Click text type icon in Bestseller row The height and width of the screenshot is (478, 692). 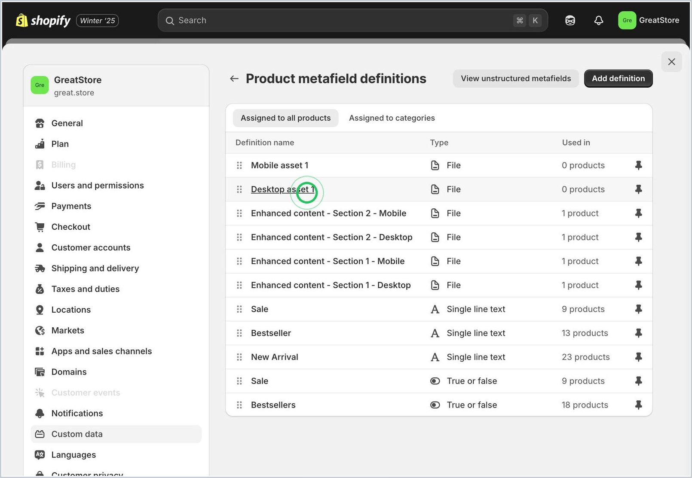[x=435, y=333]
